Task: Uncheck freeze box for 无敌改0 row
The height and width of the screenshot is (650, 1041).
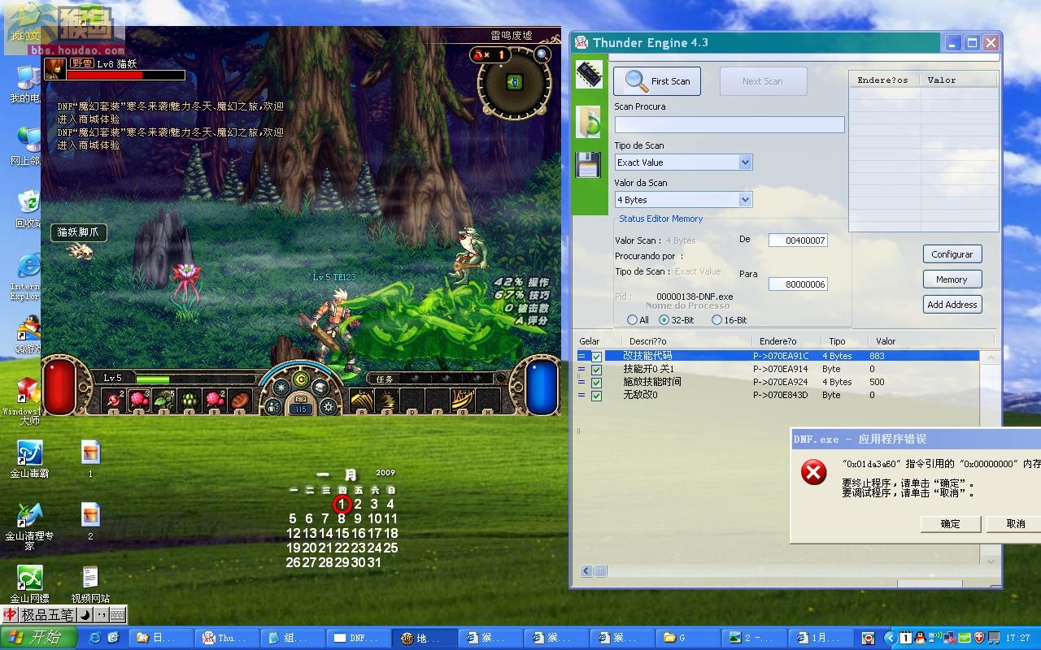Action: [597, 396]
